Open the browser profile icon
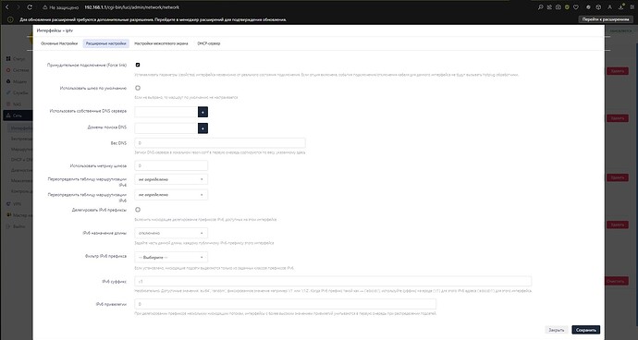The width and height of the screenshot is (638, 340). (x=609, y=7)
